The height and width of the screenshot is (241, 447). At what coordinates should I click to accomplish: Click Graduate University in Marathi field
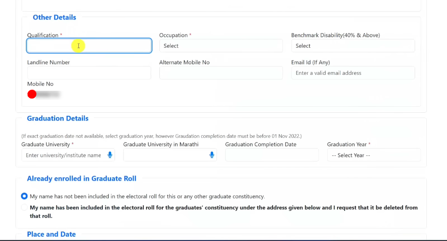165,155
